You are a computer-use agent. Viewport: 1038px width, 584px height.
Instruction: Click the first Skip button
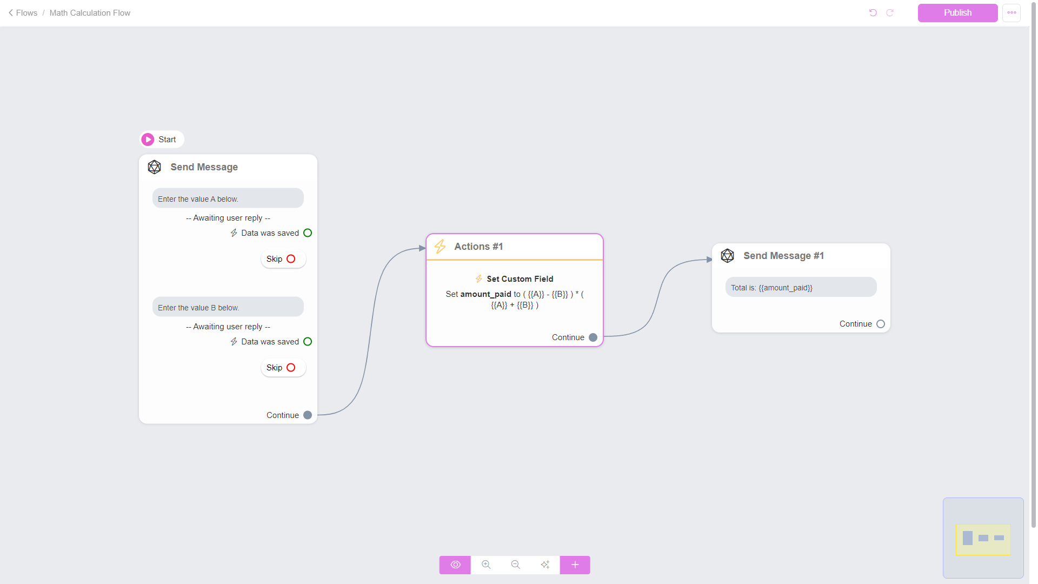pos(282,259)
